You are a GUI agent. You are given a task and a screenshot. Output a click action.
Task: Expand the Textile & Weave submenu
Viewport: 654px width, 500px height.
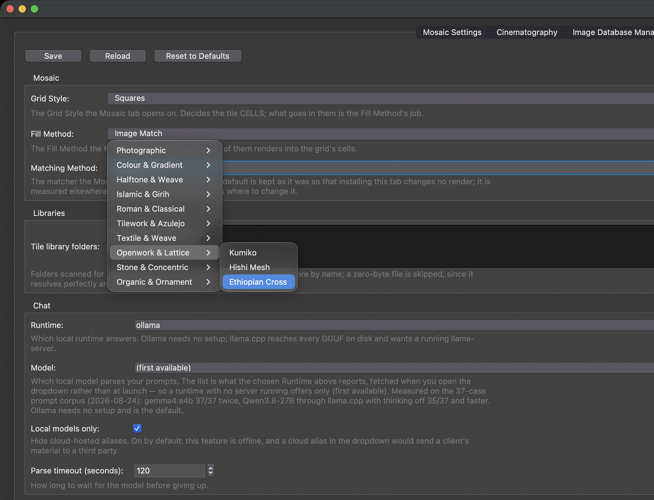[164, 238]
